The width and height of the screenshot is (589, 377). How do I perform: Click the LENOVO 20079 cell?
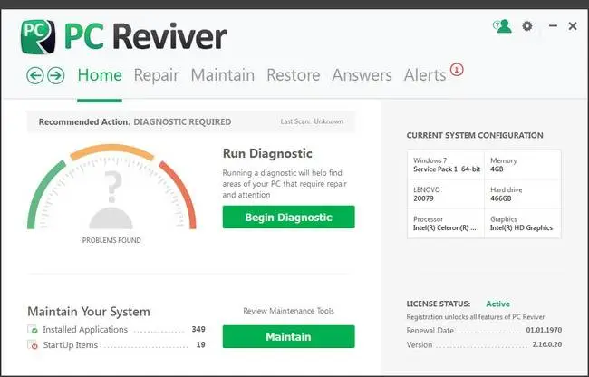tap(446, 194)
